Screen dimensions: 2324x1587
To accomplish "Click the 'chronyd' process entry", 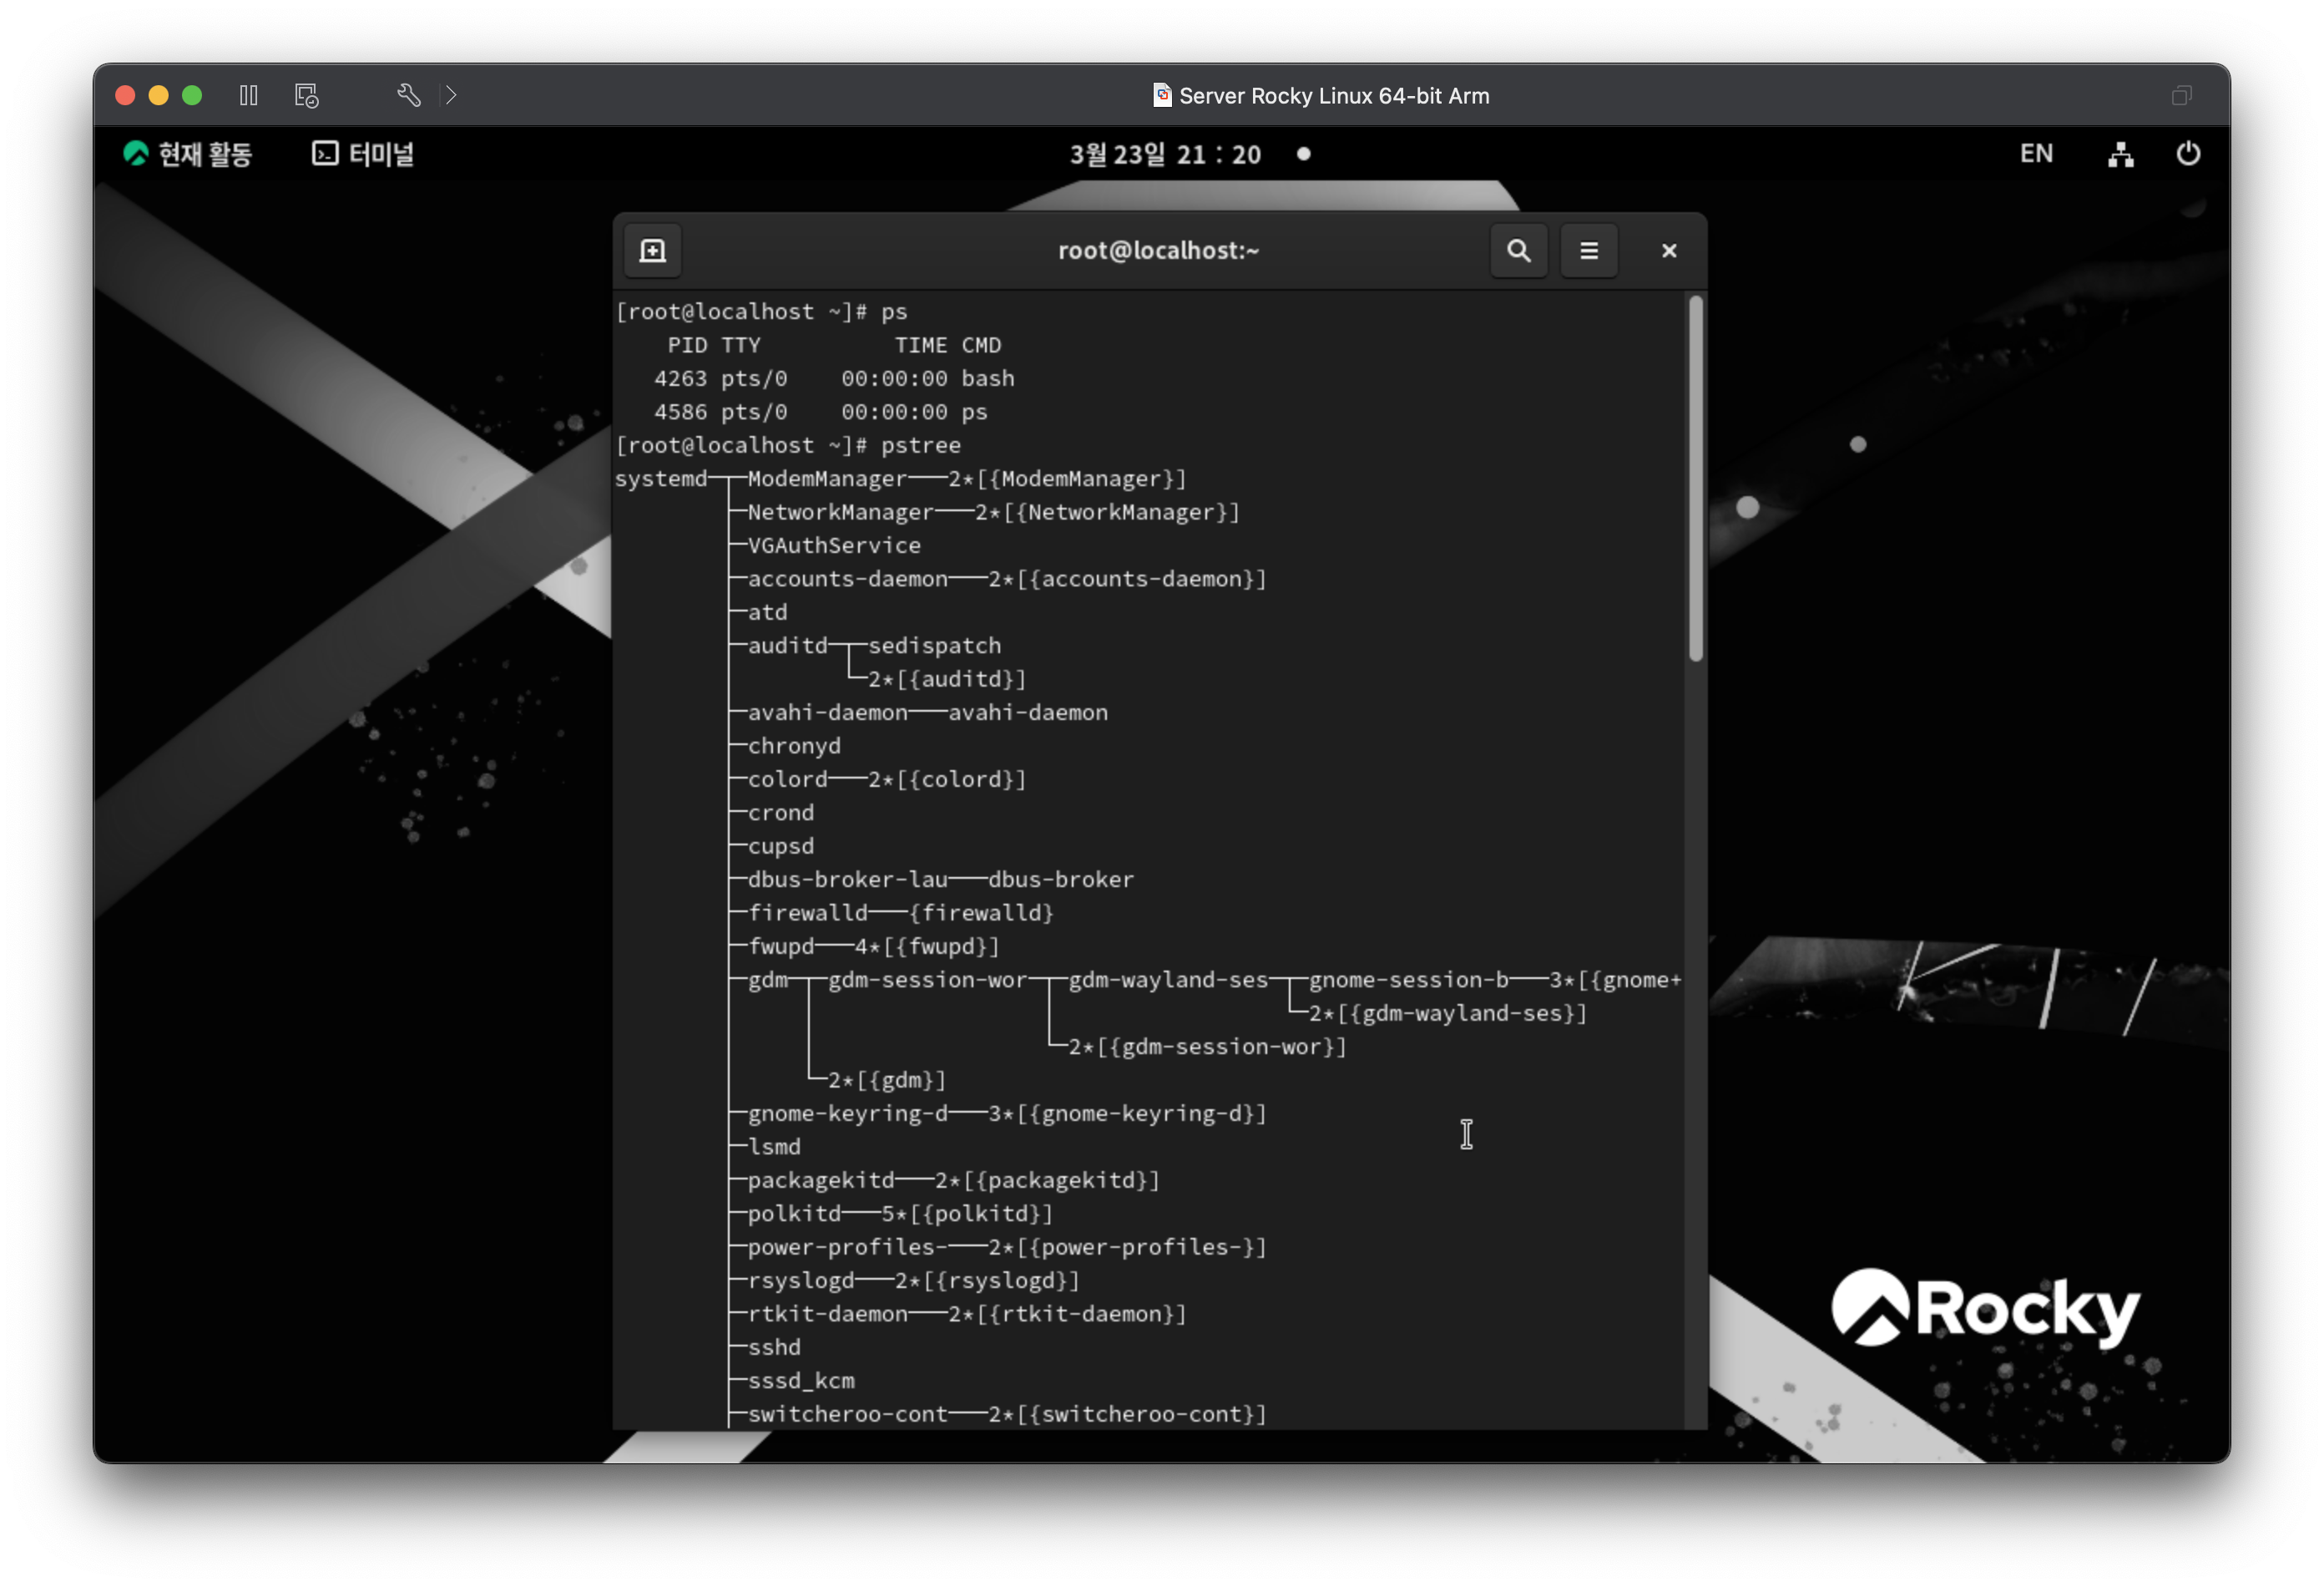I will point(794,745).
